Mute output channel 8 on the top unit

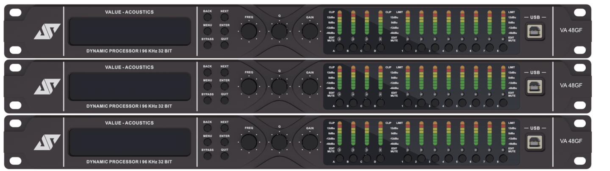pos(503,47)
